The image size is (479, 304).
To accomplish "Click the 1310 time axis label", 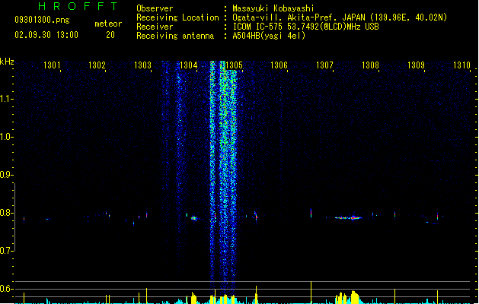I will coord(461,65).
